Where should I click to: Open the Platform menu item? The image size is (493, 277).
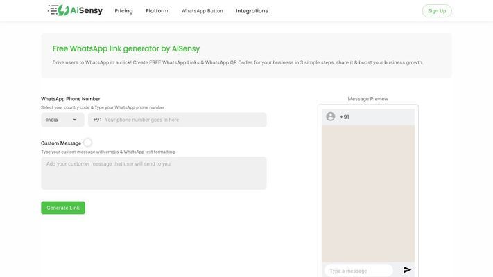click(x=157, y=11)
